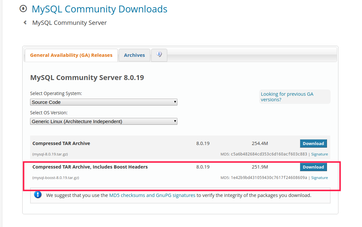The image size is (362, 227).
Task: Click the MD5 hash c5a6b482684cd353c6d160acf603c883
Action: pos(269,154)
